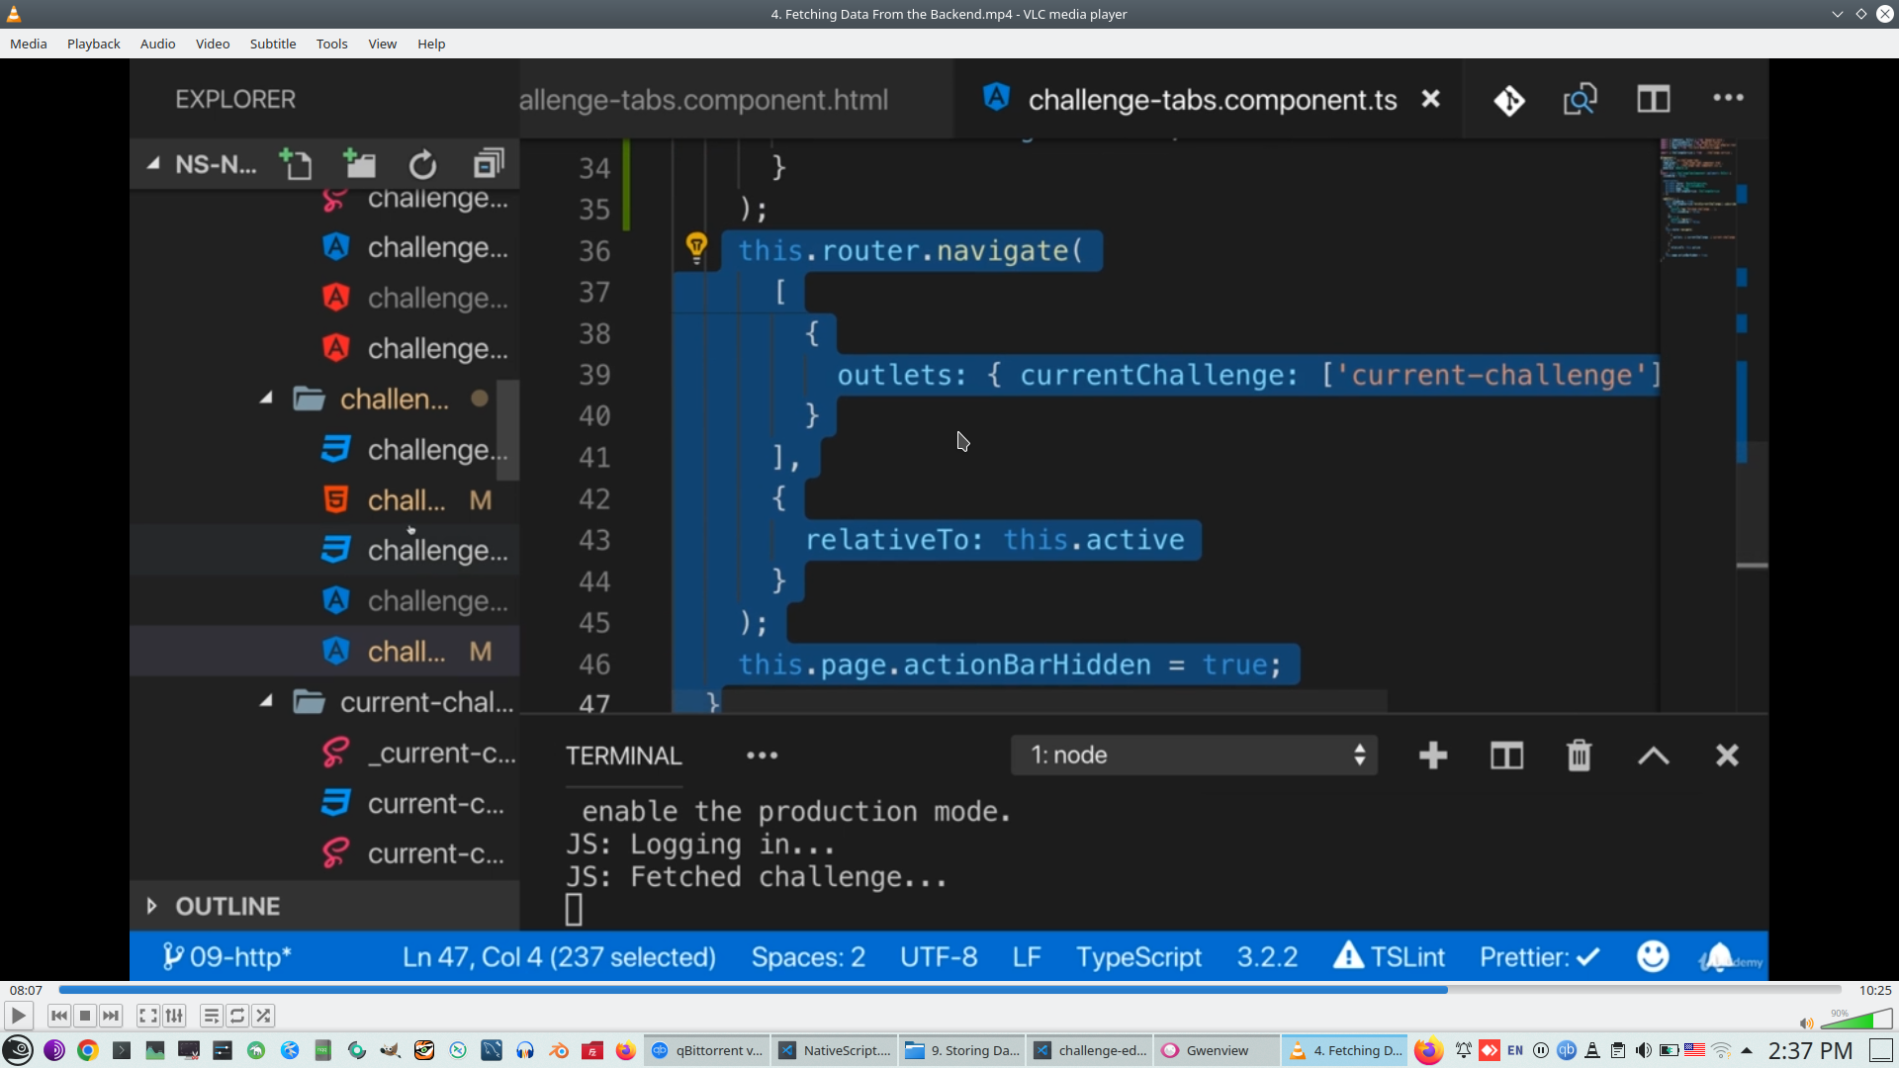Image resolution: width=1899 pixels, height=1068 pixels.
Task: Click the elapsed time label 08:07
Action: [27, 990]
